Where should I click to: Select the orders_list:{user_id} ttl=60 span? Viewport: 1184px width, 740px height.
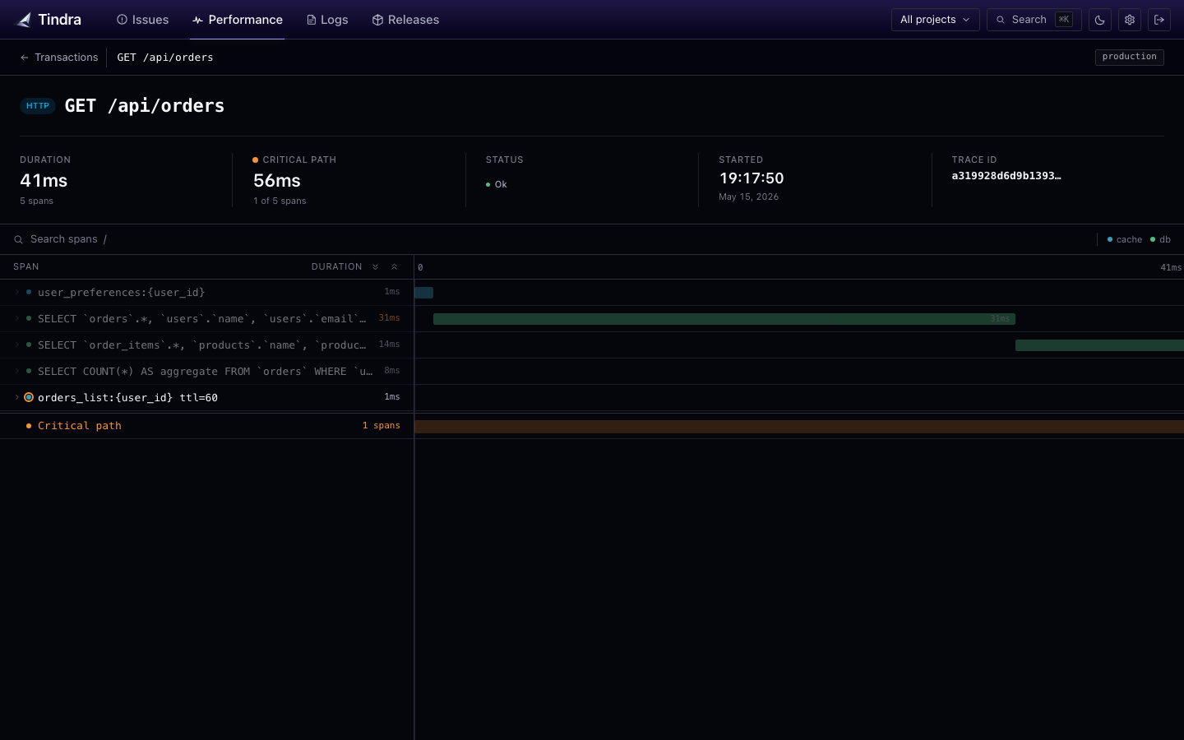[x=206, y=398]
